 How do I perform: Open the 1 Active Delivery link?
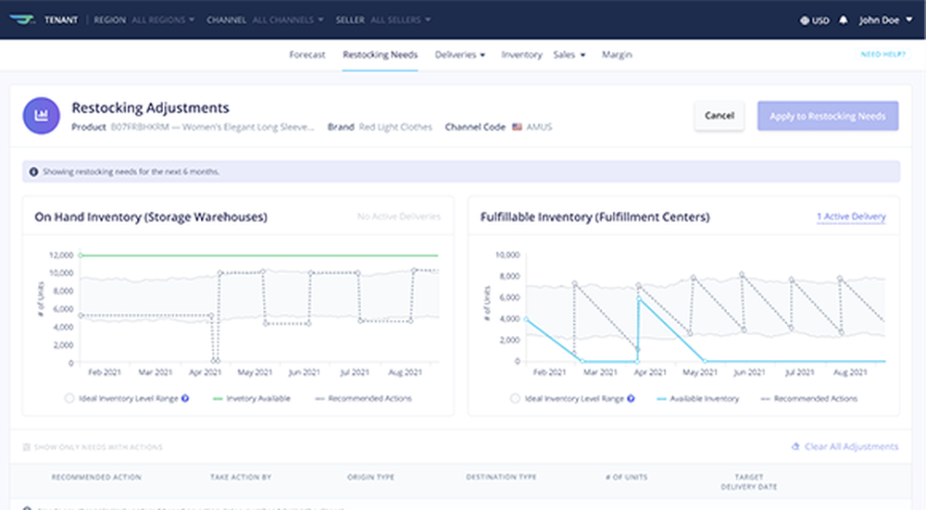[x=850, y=217]
